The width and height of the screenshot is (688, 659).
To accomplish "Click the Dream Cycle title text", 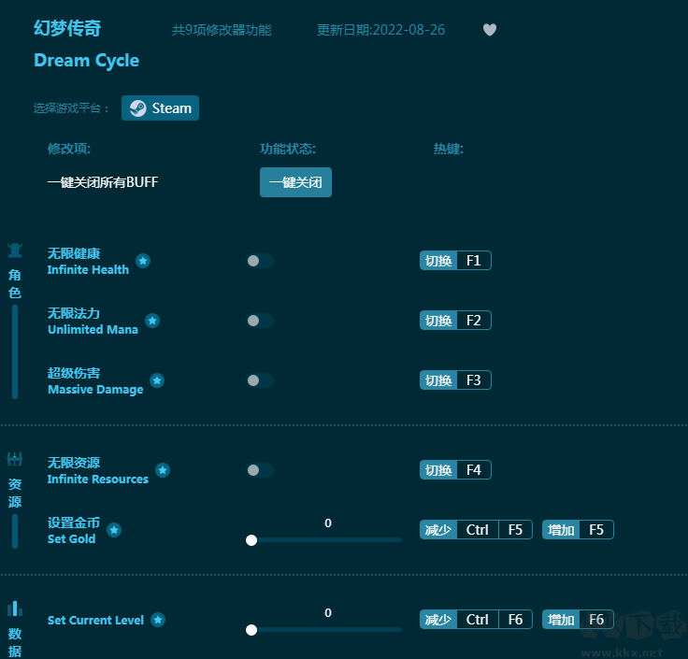I will coord(86,61).
